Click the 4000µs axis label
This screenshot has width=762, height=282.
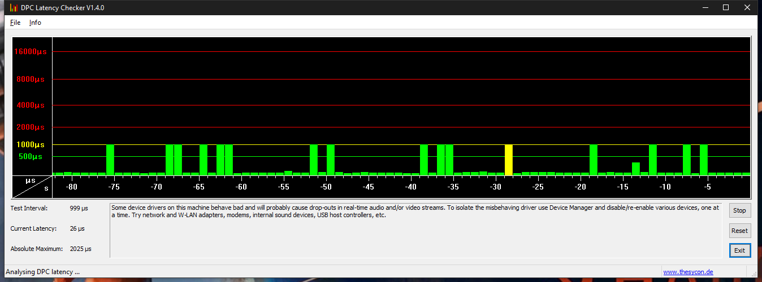tap(31, 105)
